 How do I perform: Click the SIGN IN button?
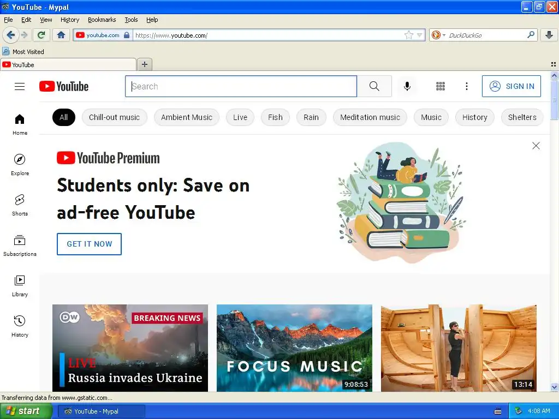click(511, 86)
